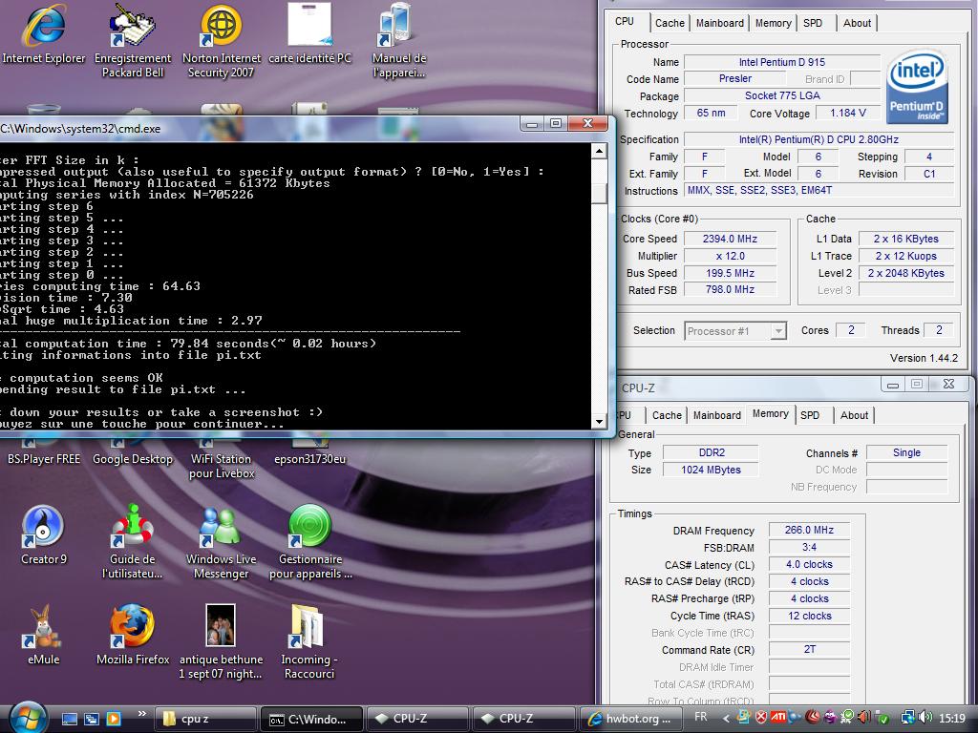
Task: Open Cache tab in lower CPU-Z window
Action: point(667,415)
